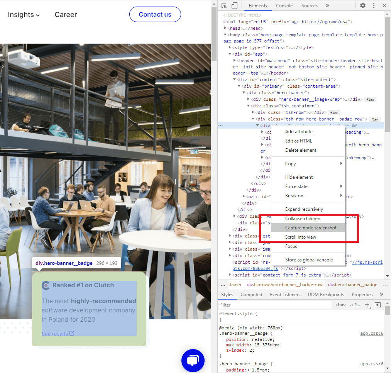The height and width of the screenshot is (373, 391).
Task: Activate the inspect element picker icon
Action: coord(224,5)
